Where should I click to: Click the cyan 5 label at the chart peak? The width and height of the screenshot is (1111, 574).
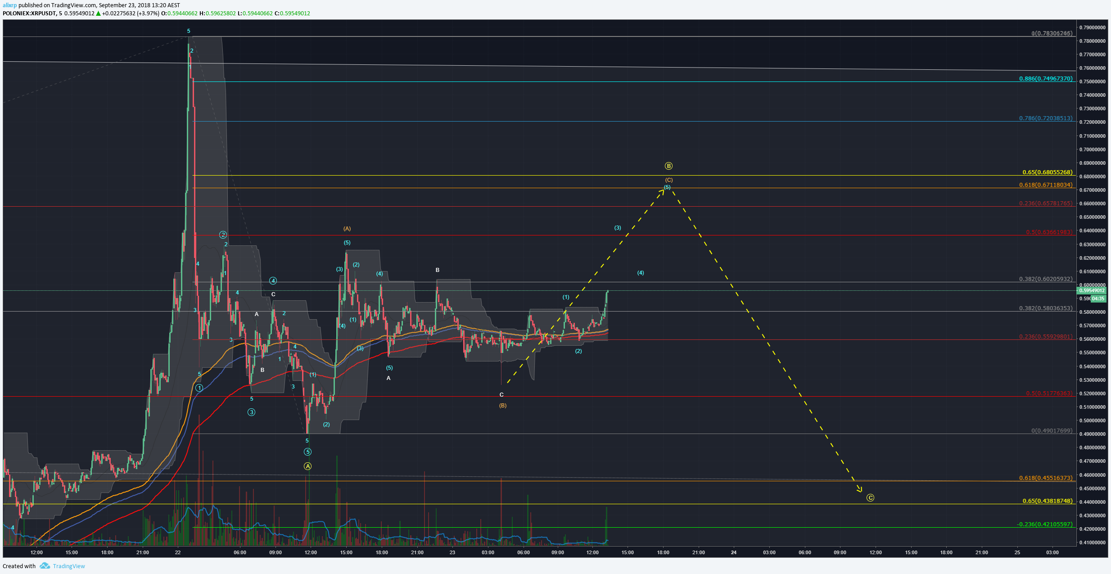click(x=189, y=31)
